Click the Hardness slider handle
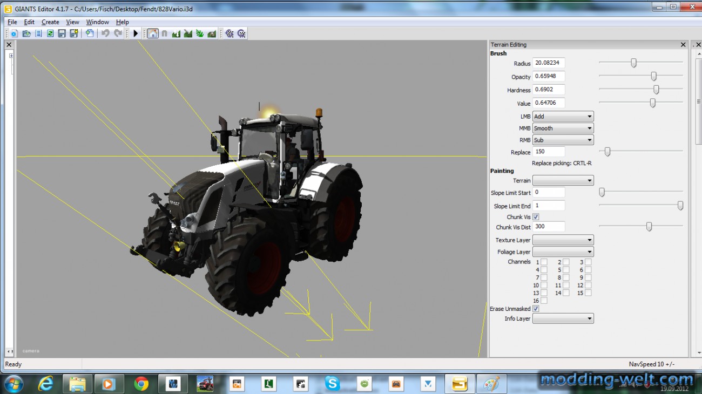 pos(656,90)
